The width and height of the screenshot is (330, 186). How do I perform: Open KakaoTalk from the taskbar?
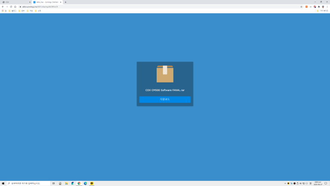(x=91, y=183)
